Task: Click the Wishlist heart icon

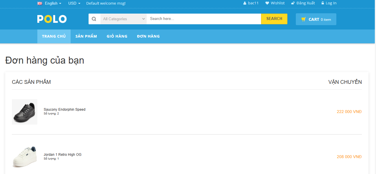Action: 267,3
